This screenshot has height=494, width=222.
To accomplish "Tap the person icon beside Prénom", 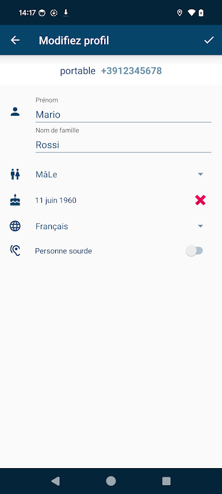I will (15, 112).
